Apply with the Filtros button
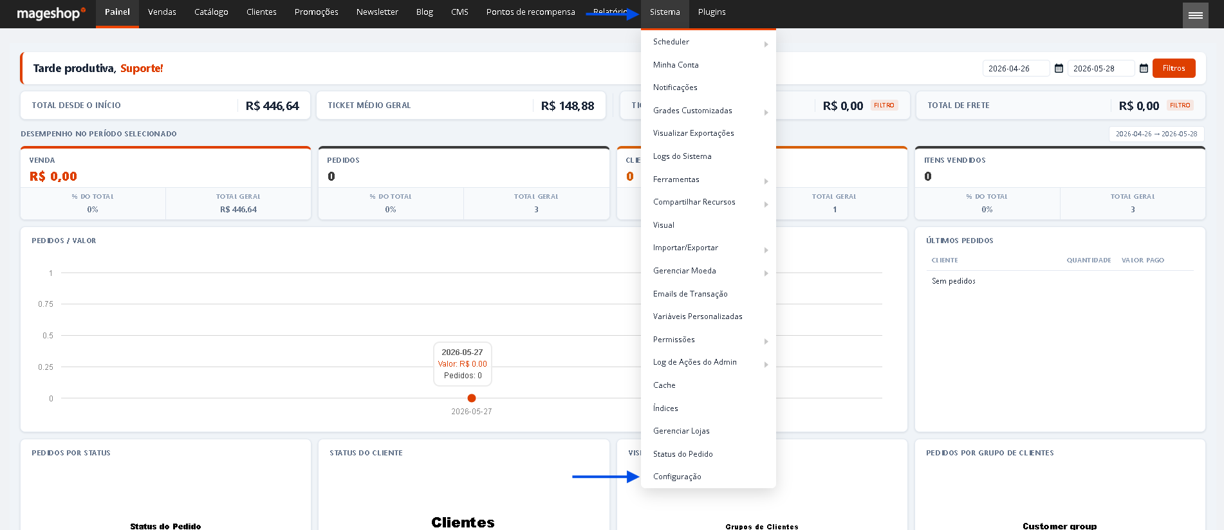The image size is (1224, 530). (x=1174, y=68)
